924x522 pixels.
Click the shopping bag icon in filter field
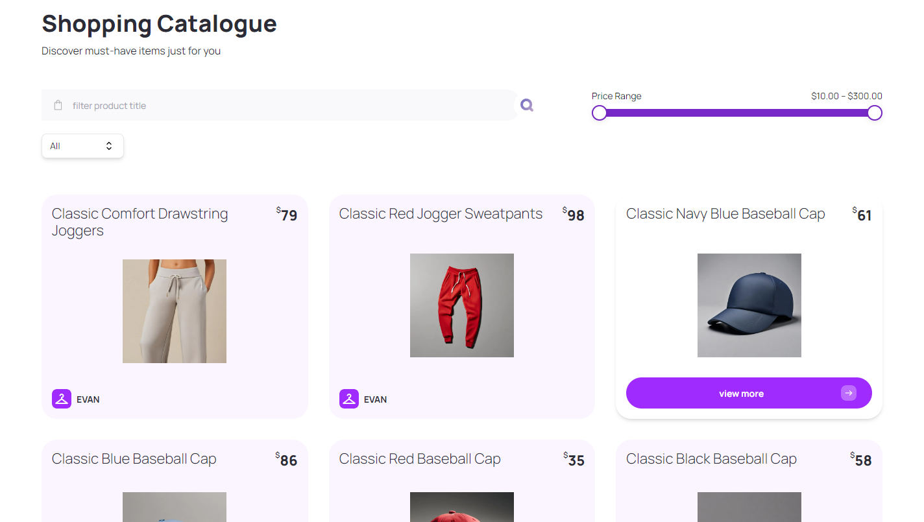(58, 105)
